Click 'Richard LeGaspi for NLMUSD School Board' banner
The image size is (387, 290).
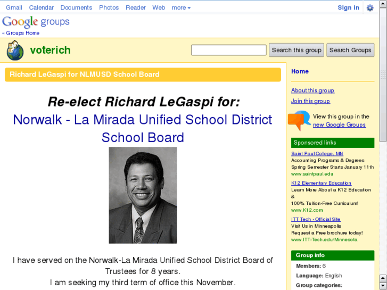tap(143, 74)
